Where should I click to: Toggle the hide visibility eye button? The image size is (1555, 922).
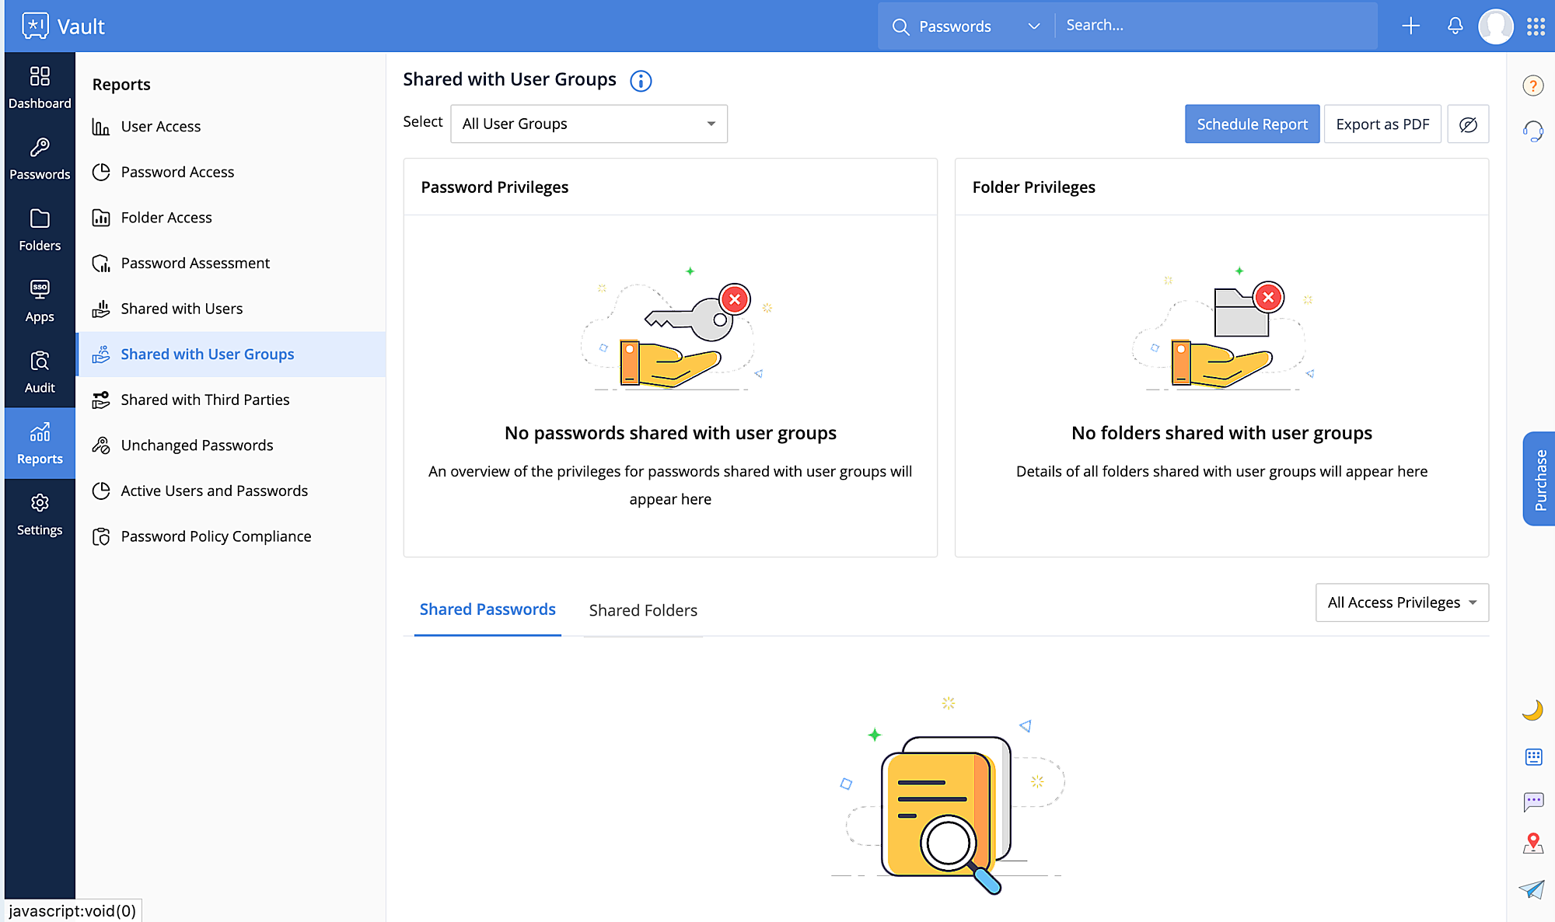coord(1468,124)
